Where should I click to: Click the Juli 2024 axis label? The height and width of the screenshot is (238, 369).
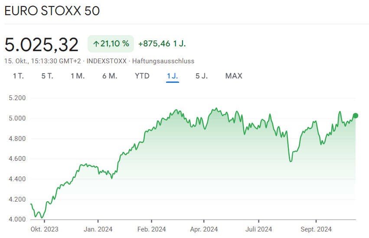(x=258, y=229)
